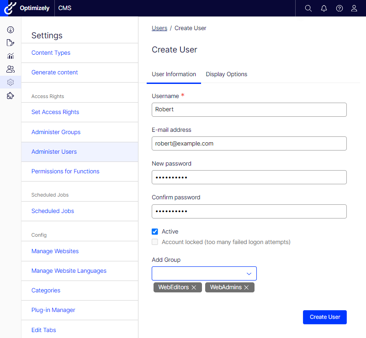This screenshot has height=338, width=366.
Task: Open Plug-in Manager
Action: tap(53, 310)
